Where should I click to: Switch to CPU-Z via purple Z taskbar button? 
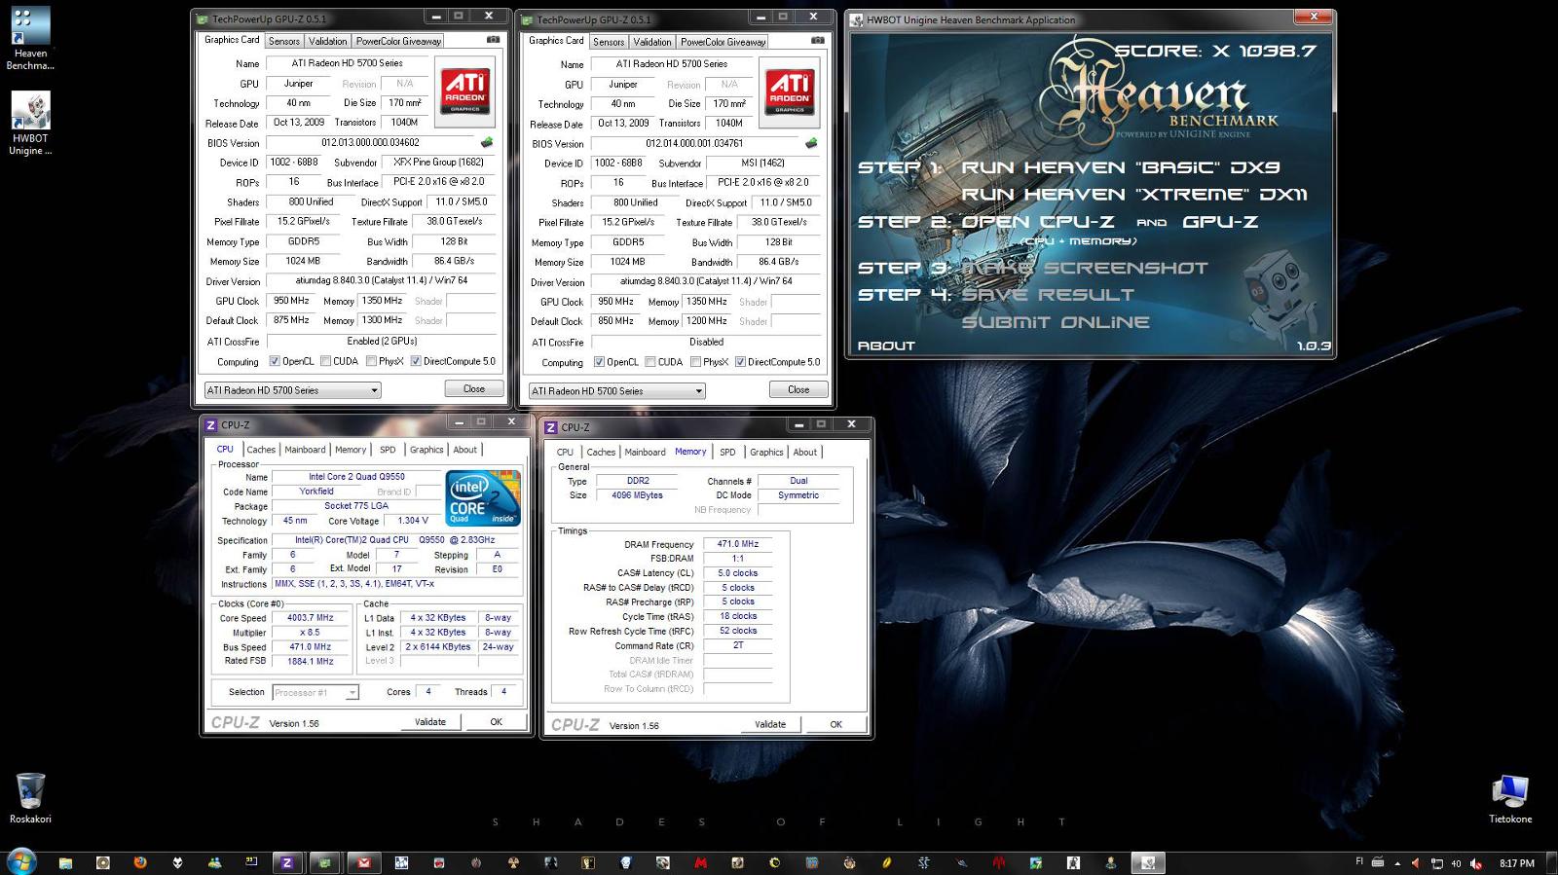(286, 862)
